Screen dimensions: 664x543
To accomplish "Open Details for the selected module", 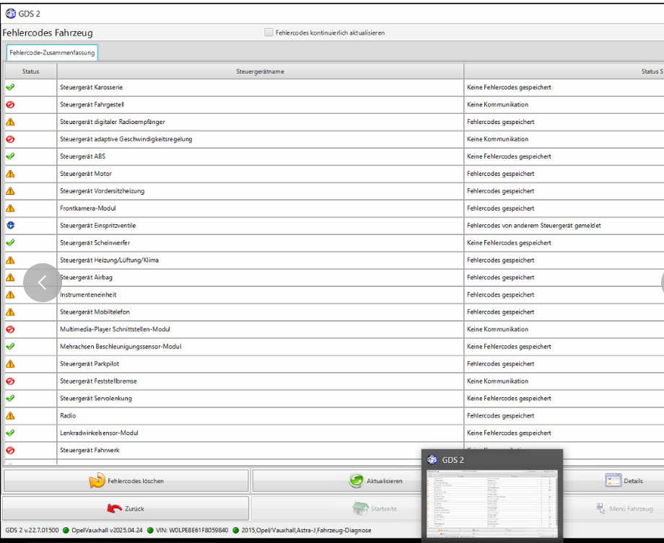I will coord(624,481).
